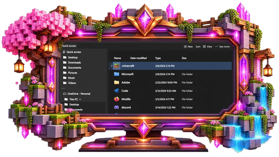The image size is (279, 157).
Task: Click the VS Code icon beside Code
Action: point(116,91)
